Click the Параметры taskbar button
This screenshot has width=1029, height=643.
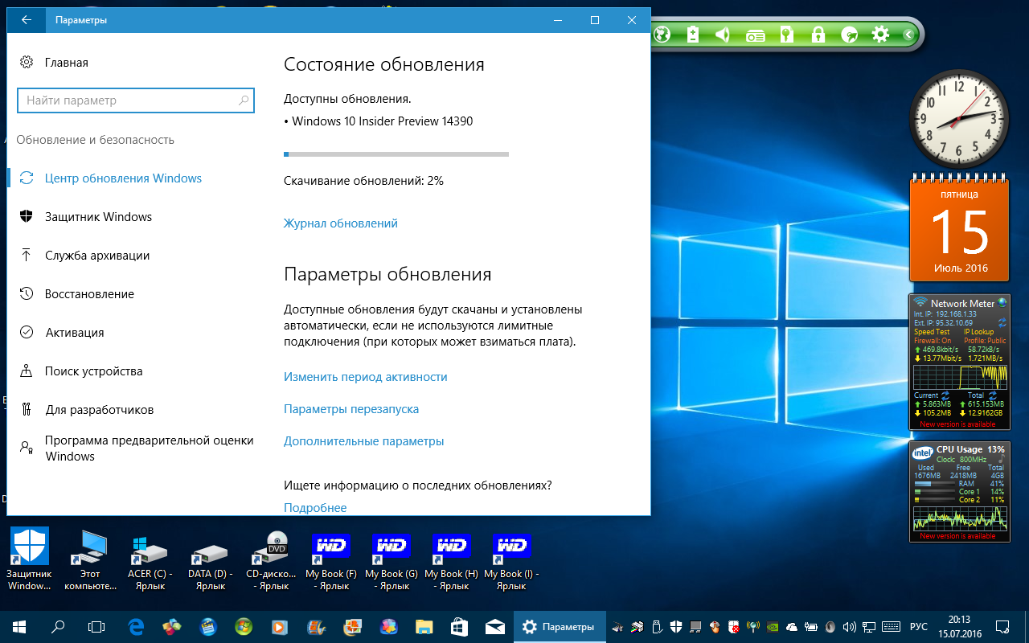pos(559,627)
